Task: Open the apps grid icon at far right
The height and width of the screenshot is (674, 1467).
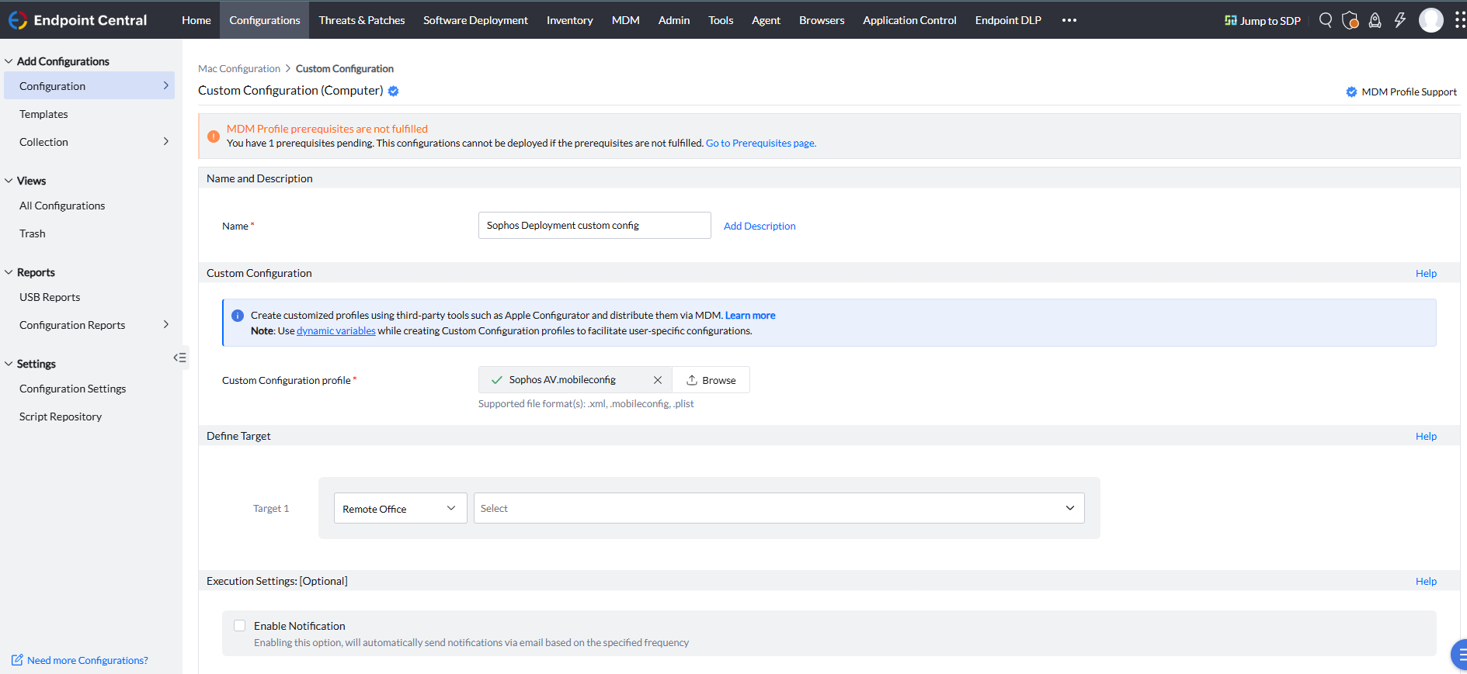Action: pyautogui.click(x=1460, y=20)
